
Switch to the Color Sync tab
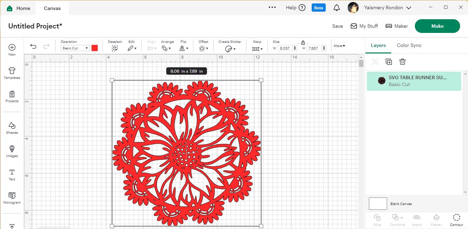[409, 45]
